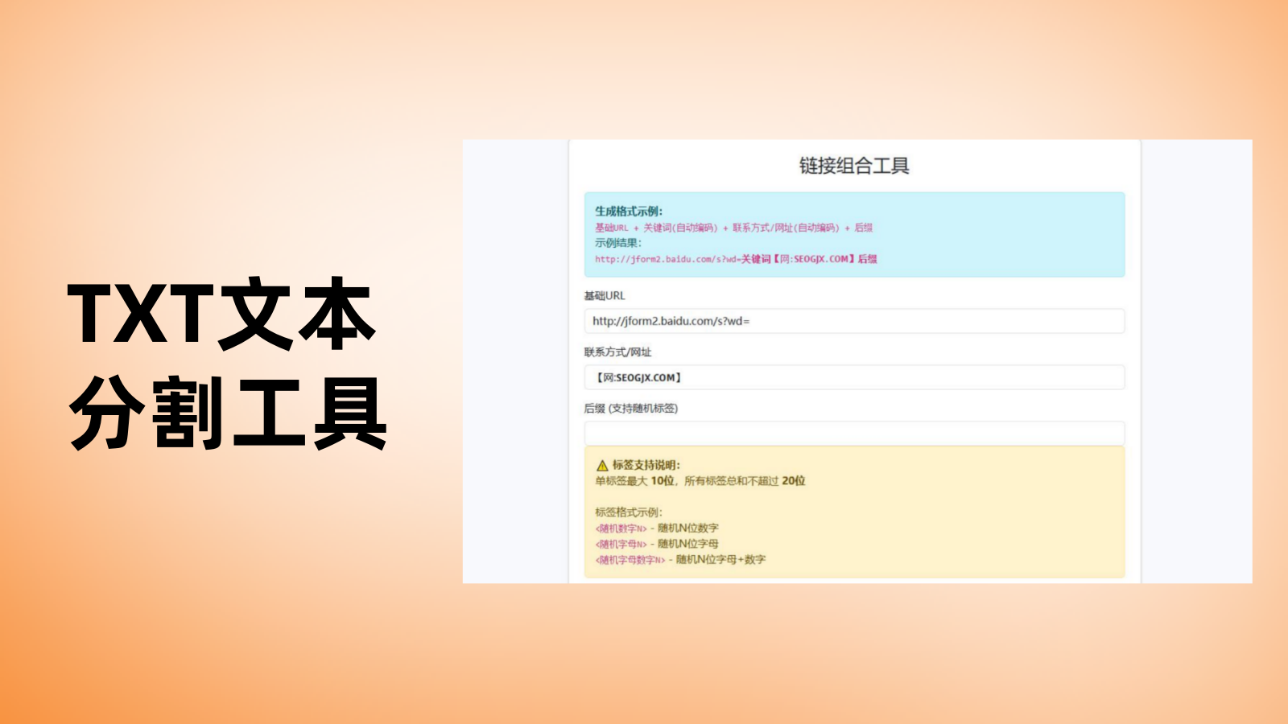
Task: Click the 示例结果 label text
Action: (618, 242)
